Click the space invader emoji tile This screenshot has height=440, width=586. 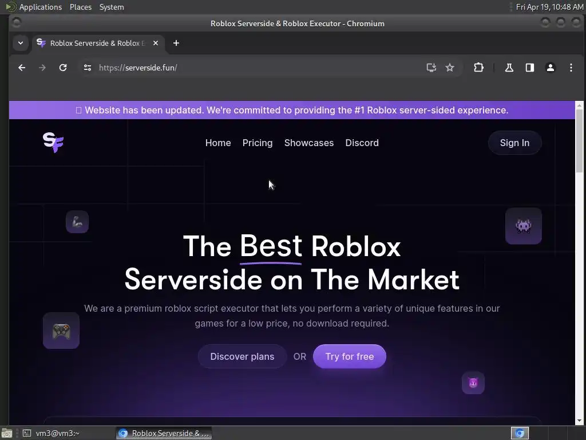click(x=523, y=226)
